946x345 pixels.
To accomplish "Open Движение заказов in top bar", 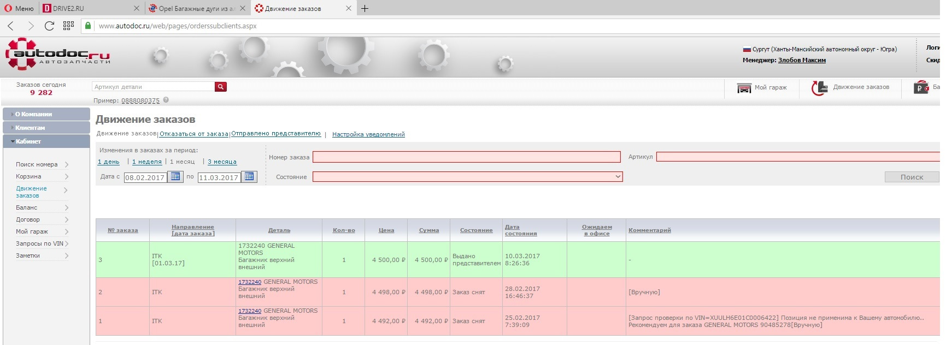I will click(x=850, y=87).
